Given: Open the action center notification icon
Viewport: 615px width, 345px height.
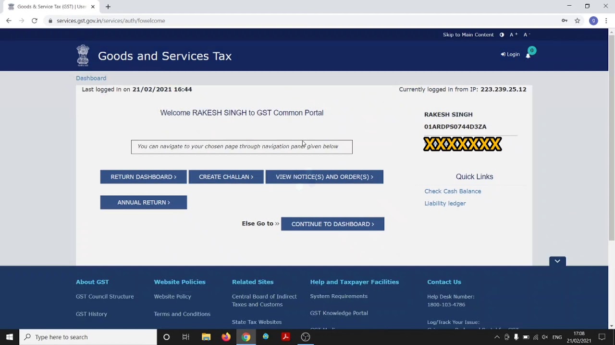Looking at the screenshot, I should [x=602, y=337].
